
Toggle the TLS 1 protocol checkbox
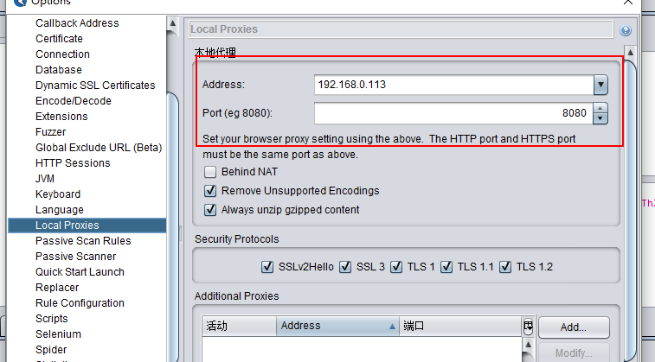[396, 266]
